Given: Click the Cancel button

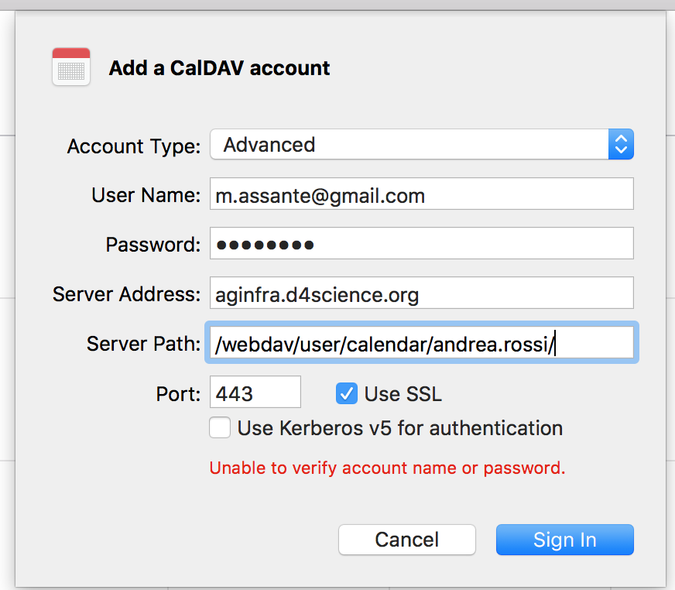Looking at the screenshot, I should click(x=407, y=540).
